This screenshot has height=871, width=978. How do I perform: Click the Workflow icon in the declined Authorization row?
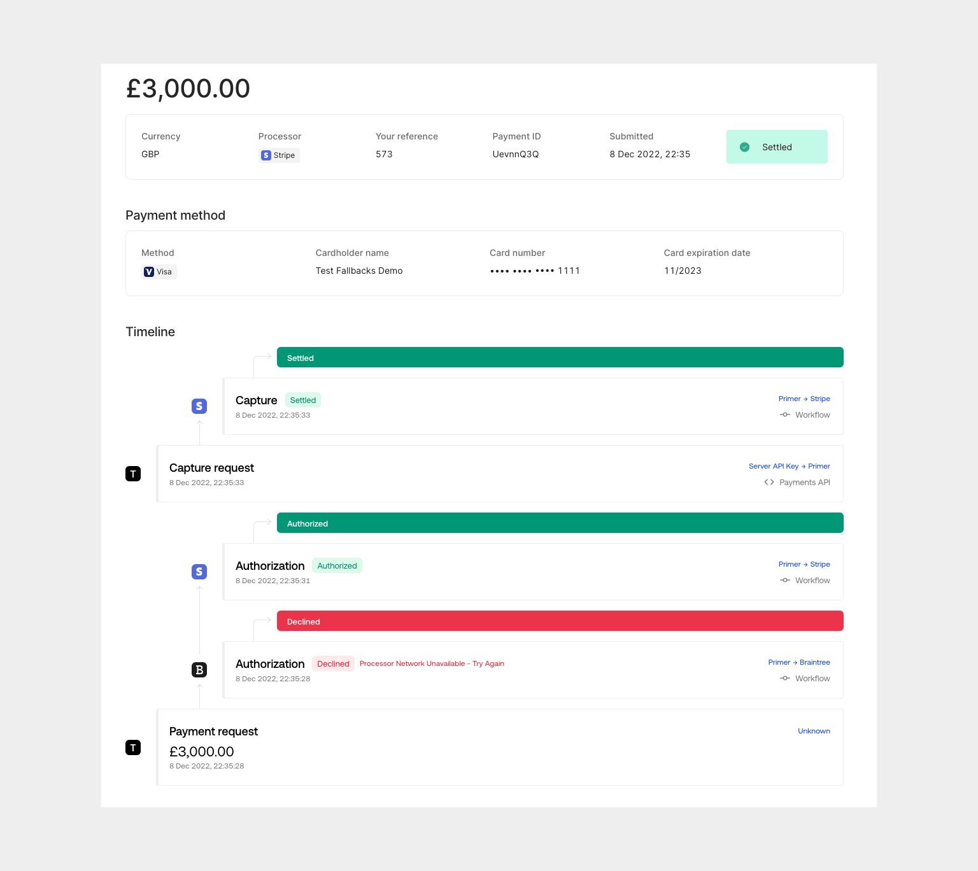[785, 679]
